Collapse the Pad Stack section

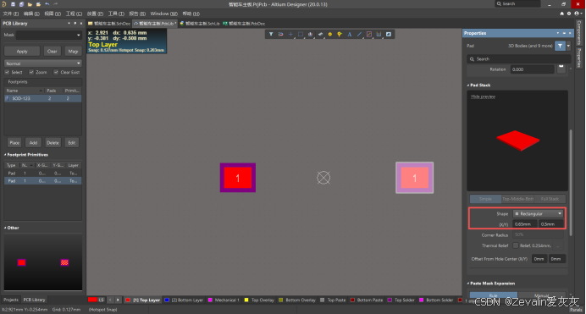tap(468, 85)
